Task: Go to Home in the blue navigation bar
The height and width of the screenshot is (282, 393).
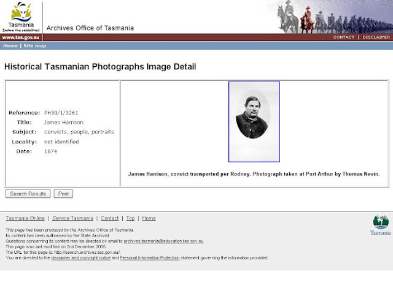Action: pos(10,46)
